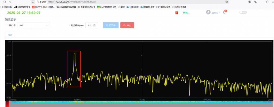Open the extensions puzzle-piece icon

coord(267,2)
